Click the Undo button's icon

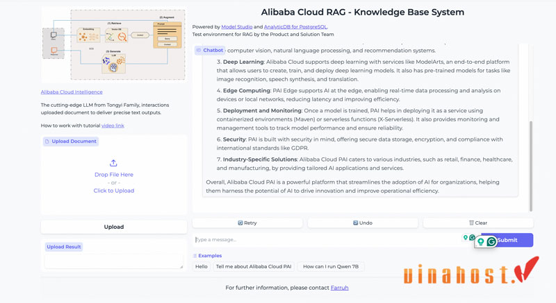click(355, 223)
